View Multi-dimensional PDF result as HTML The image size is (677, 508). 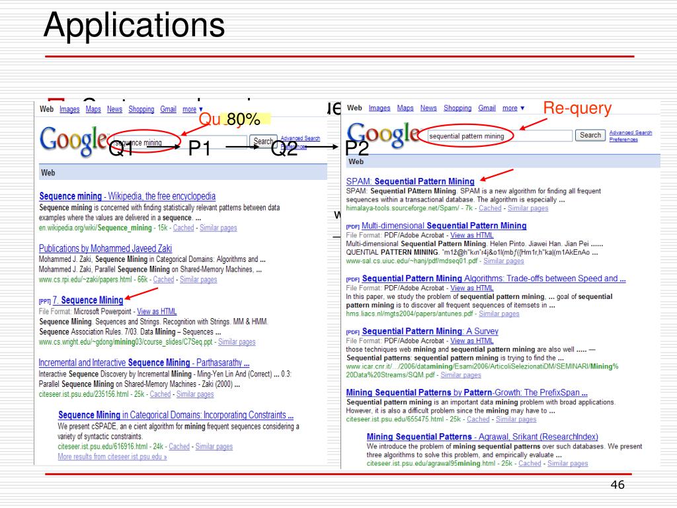(472, 235)
